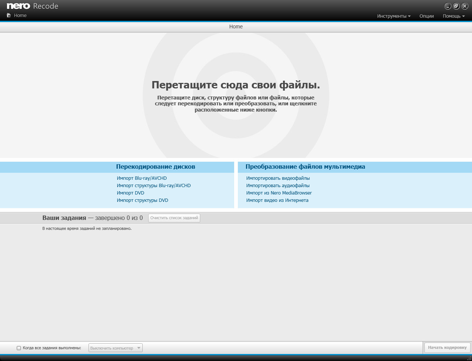
Task: Click Перекодирование дисков header
Action: [156, 167]
